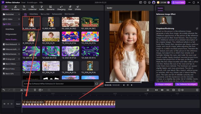Click the microphone voice-over icon

pyautogui.click(x=148, y=90)
